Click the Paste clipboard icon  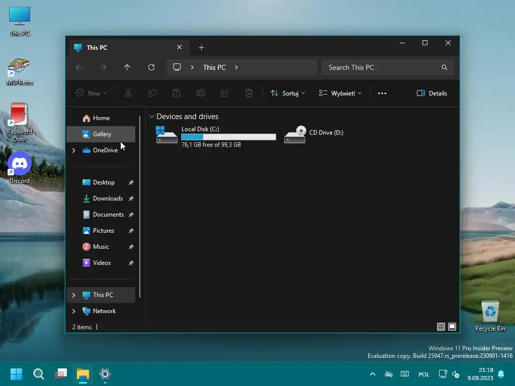(177, 93)
